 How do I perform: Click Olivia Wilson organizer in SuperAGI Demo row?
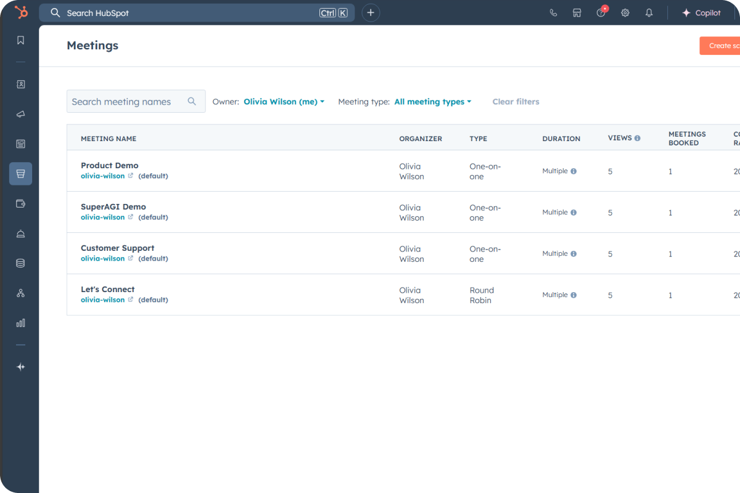point(411,213)
